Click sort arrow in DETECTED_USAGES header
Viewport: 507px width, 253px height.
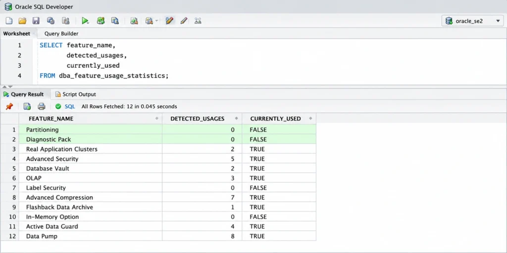point(237,119)
